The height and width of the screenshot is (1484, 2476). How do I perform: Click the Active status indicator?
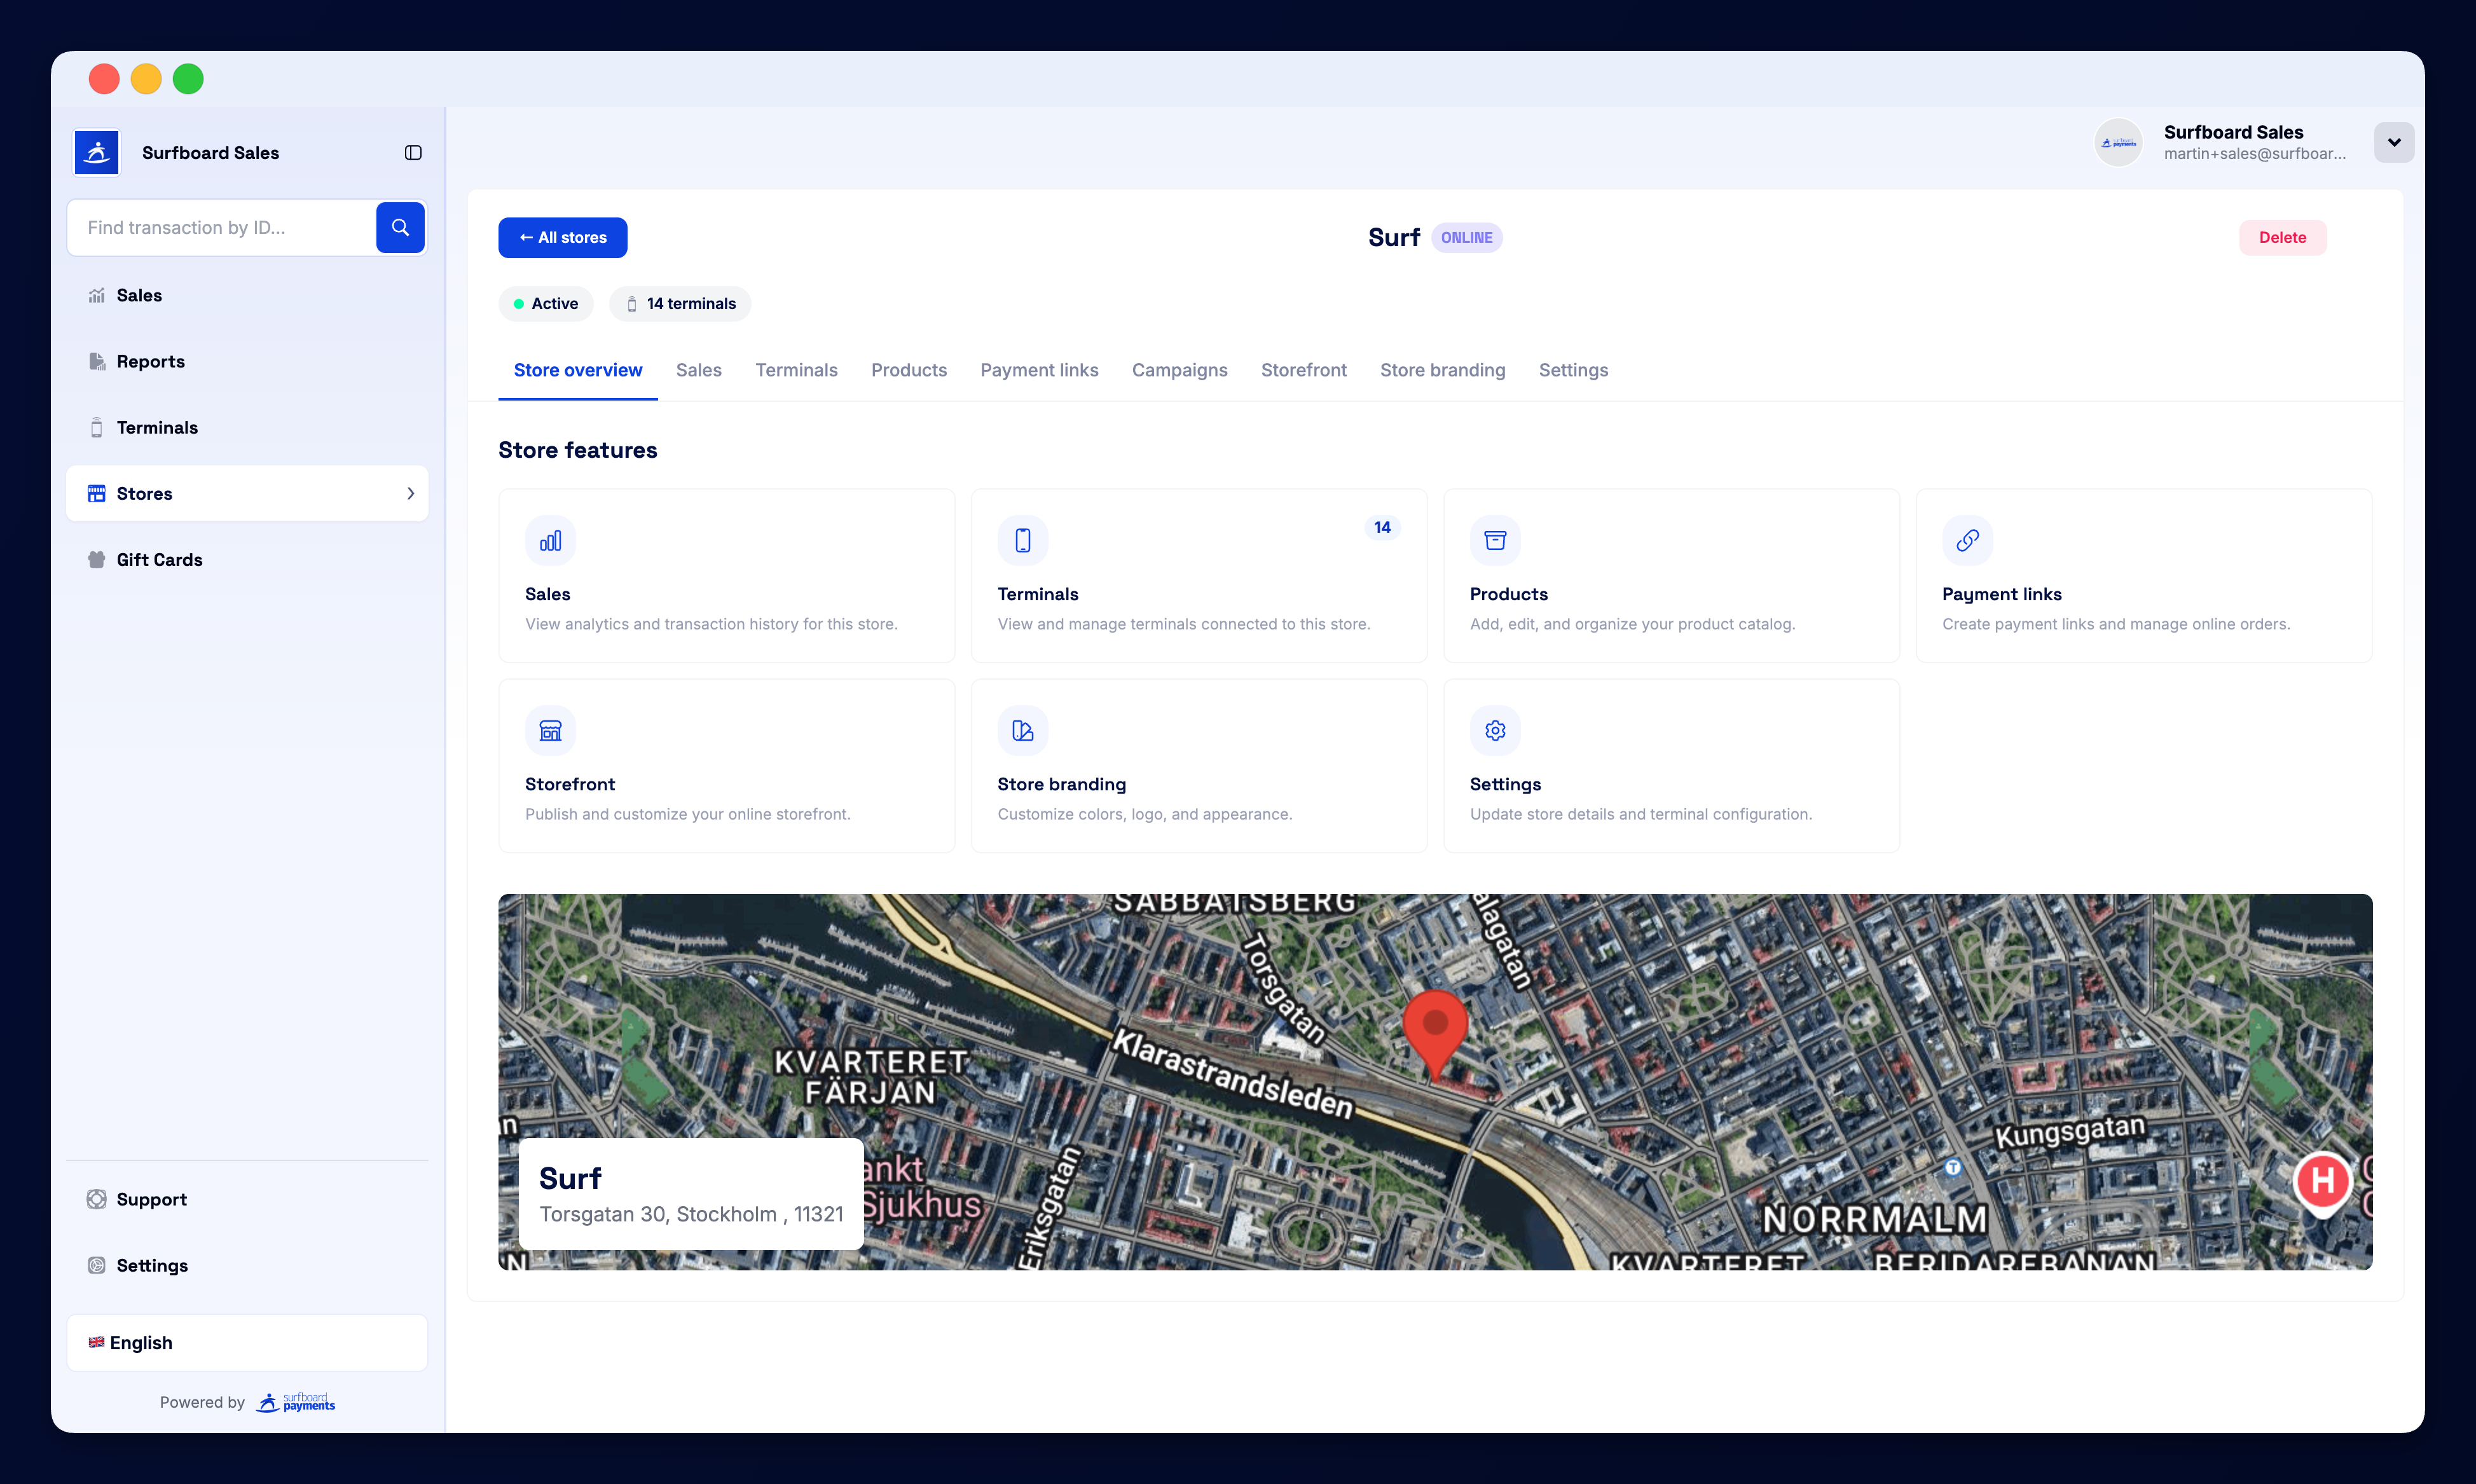pyautogui.click(x=545, y=303)
